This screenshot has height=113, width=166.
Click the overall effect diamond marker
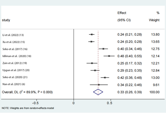click(x=98, y=92)
